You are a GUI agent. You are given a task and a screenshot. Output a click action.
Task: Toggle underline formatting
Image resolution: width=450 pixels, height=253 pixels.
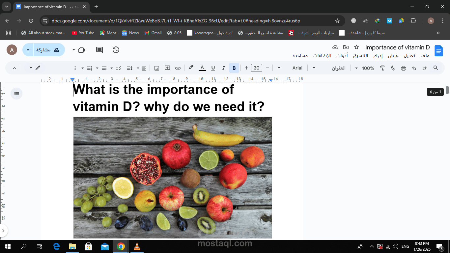[x=213, y=68]
